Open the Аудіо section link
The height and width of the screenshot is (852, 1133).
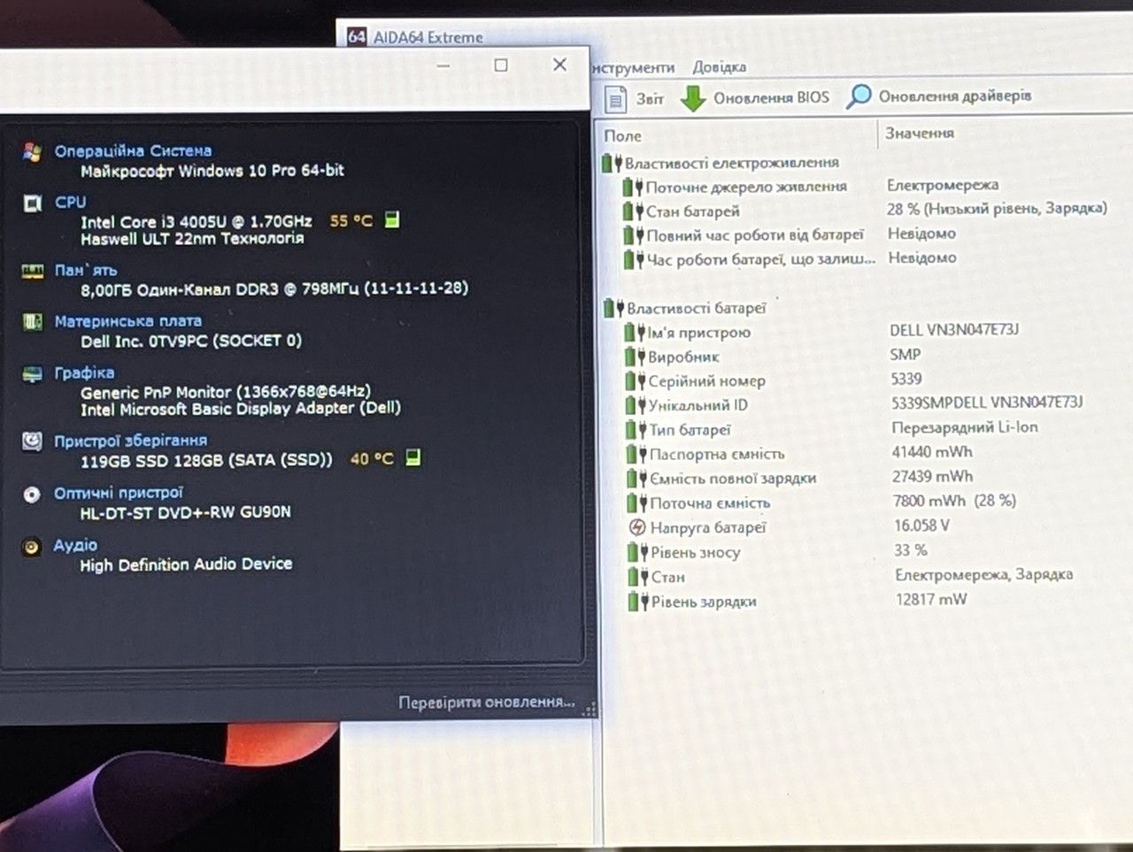pos(75,545)
